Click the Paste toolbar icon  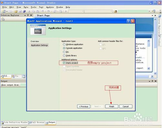click(x=38, y=11)
